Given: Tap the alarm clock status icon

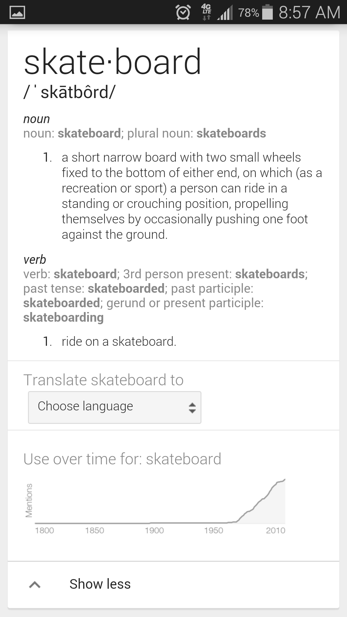Looking at the screenshot, I should 182,13.
